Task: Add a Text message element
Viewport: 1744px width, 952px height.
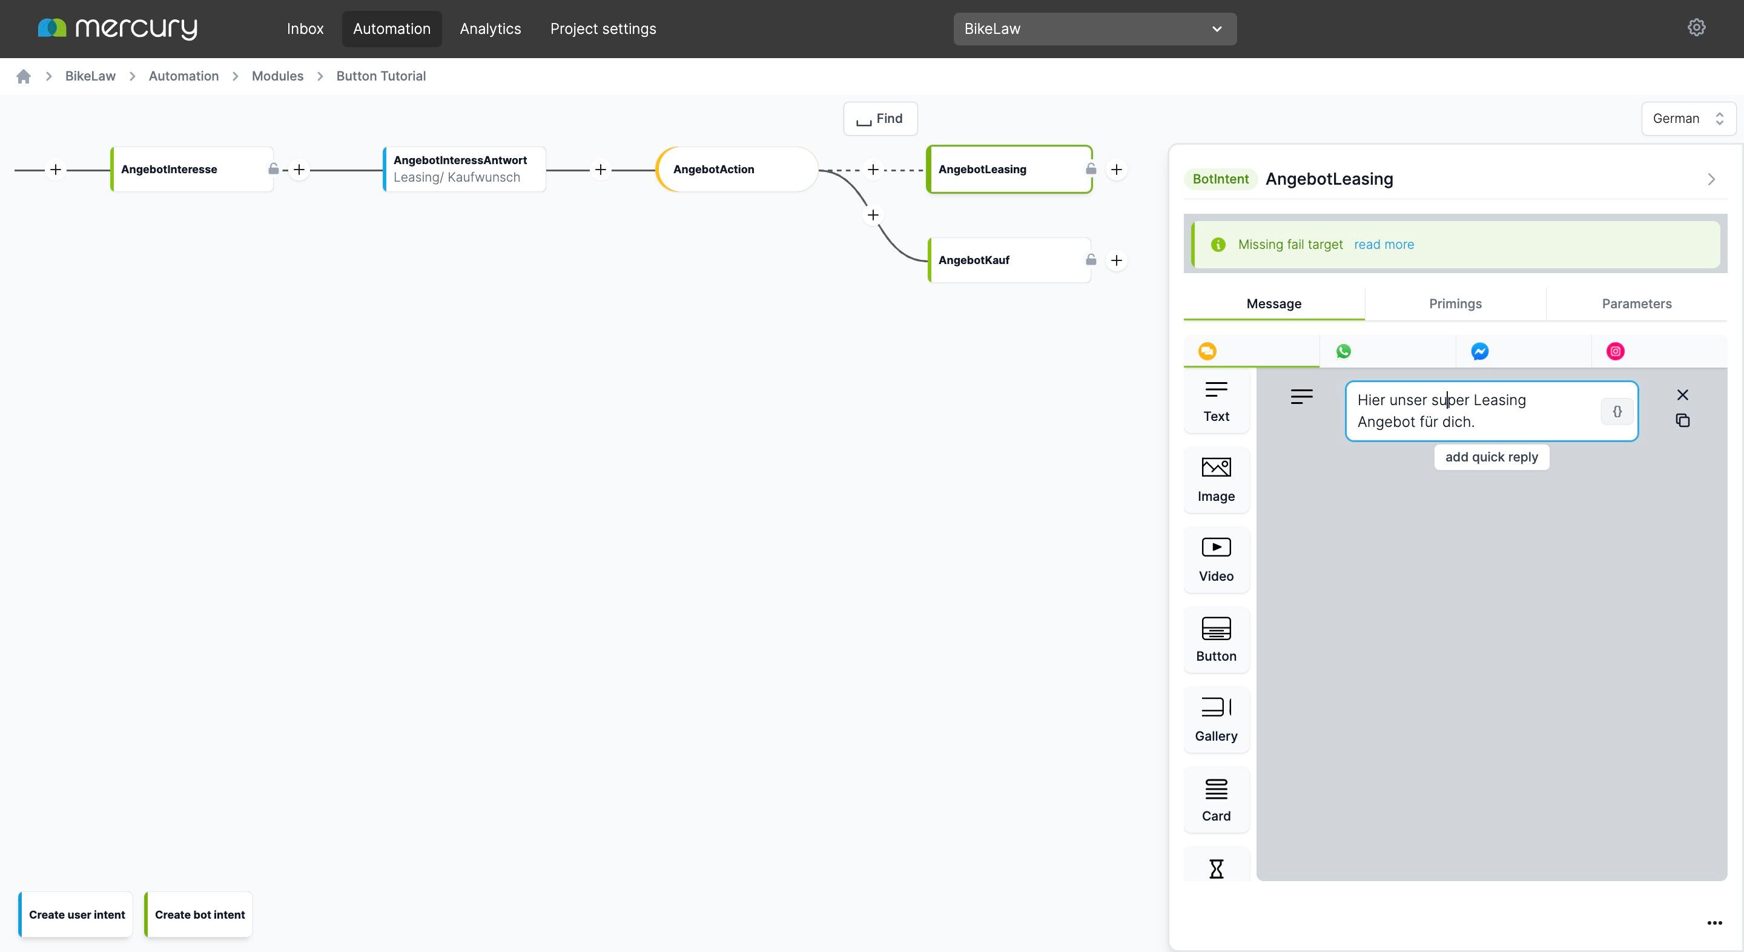Action: [x=1216, y=401]
